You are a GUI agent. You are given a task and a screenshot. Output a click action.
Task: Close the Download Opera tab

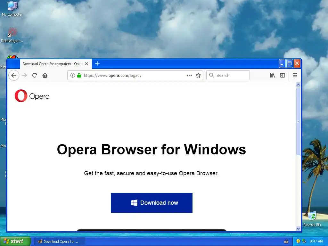86,64
